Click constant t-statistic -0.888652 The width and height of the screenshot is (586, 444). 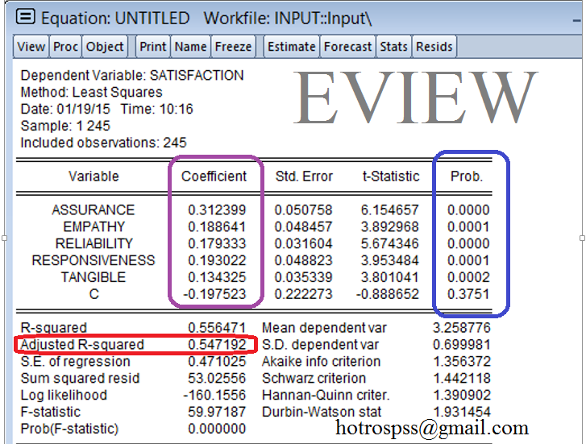point(388,294)
